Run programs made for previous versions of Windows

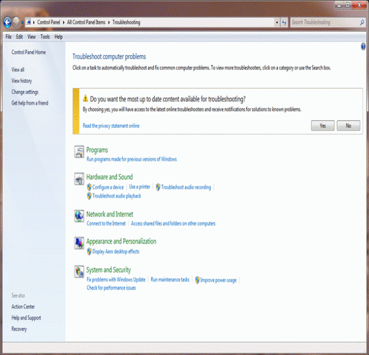[x=131, y=159]
